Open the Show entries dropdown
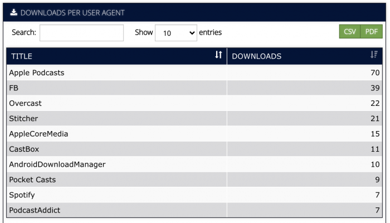 [x=176, y=32]
